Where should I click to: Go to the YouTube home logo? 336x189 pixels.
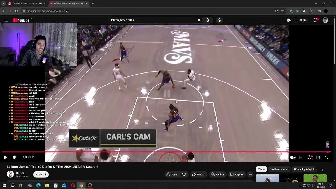pos(21,20)
